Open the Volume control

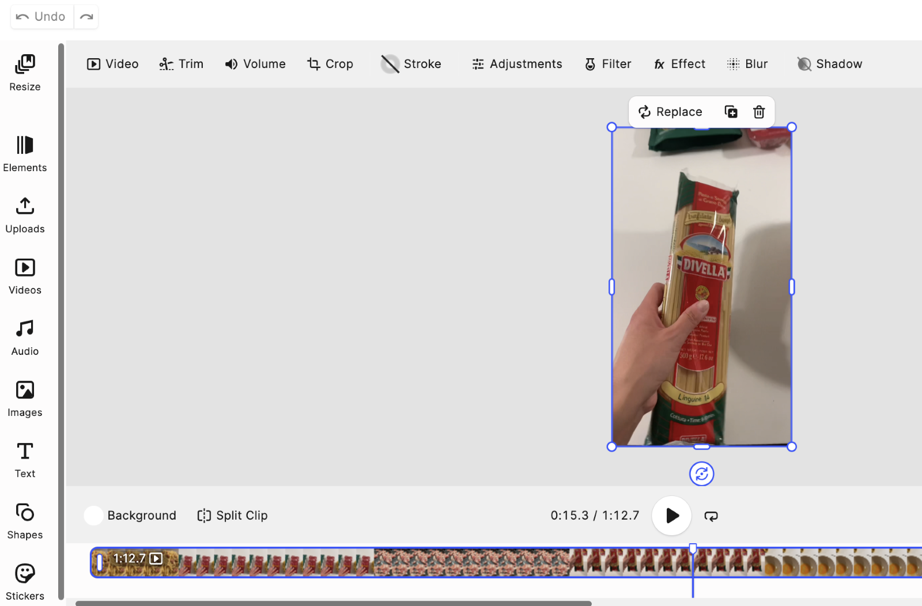(255, 64)
